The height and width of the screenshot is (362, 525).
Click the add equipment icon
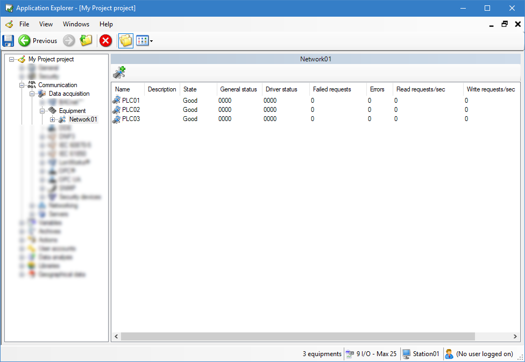(x=119, y=73)
